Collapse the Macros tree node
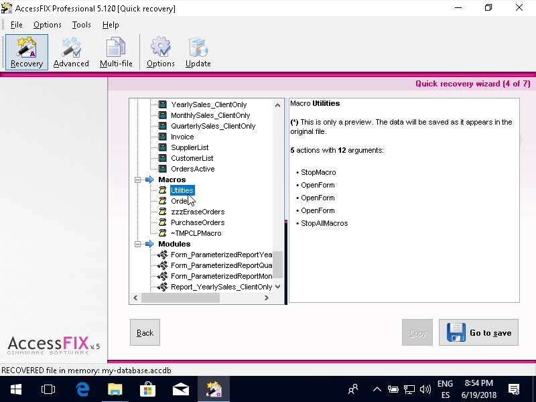 pyautogui.click(x=138, y=180)
